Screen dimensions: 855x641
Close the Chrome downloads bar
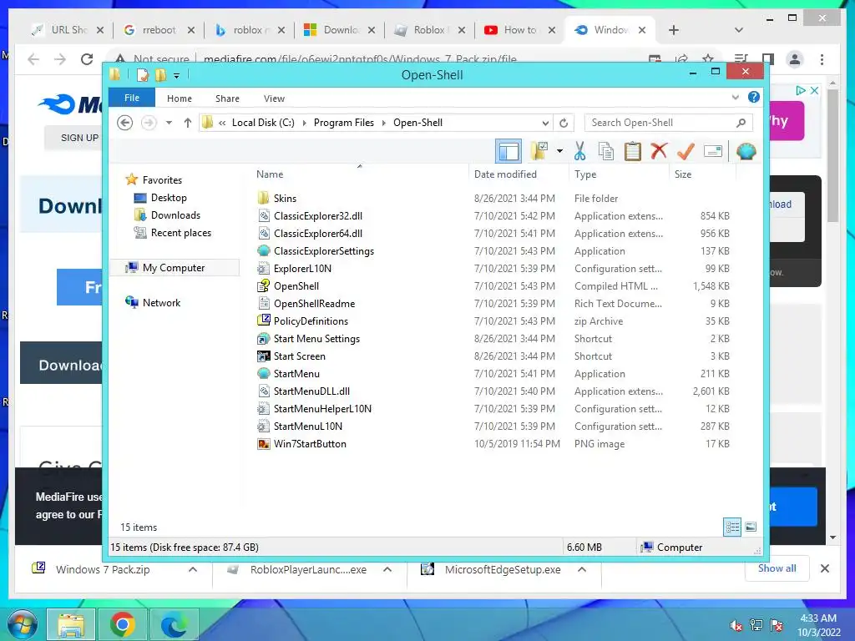click(824, 568)
